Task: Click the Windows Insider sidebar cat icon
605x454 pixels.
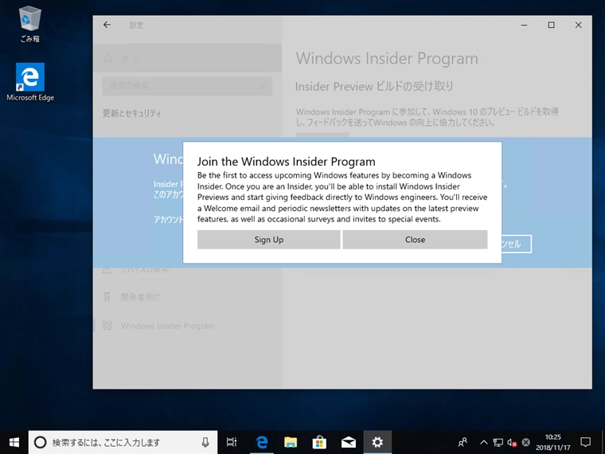Action: pos(107,326)
